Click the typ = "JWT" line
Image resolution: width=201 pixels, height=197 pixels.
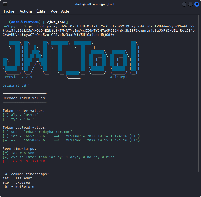coord(18,119)
